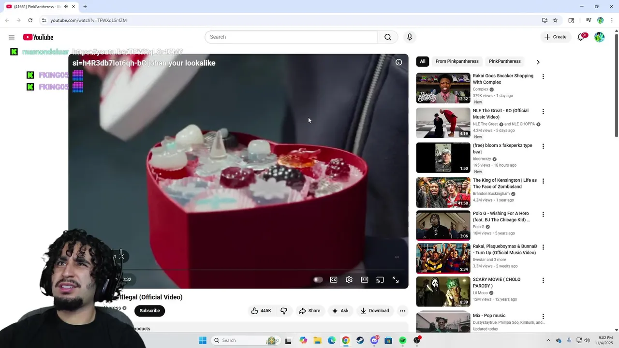Click the search magnifier button
The image size is (619, 348).
tap(388, 37)
